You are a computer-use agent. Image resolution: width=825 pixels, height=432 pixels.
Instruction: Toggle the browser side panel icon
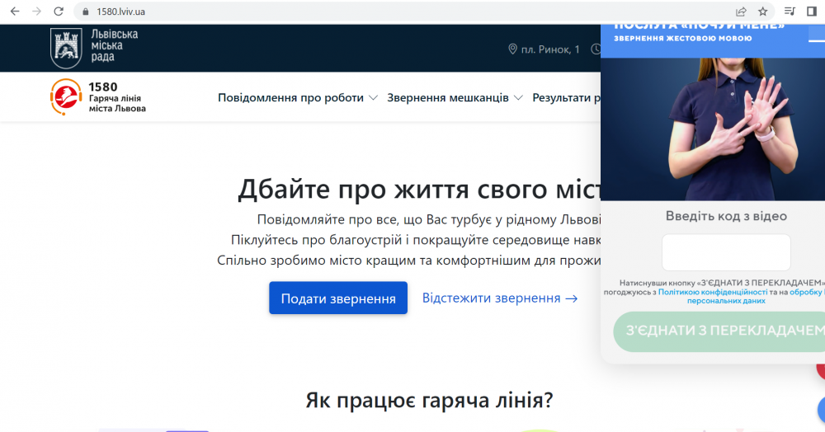tap(811, 11)
